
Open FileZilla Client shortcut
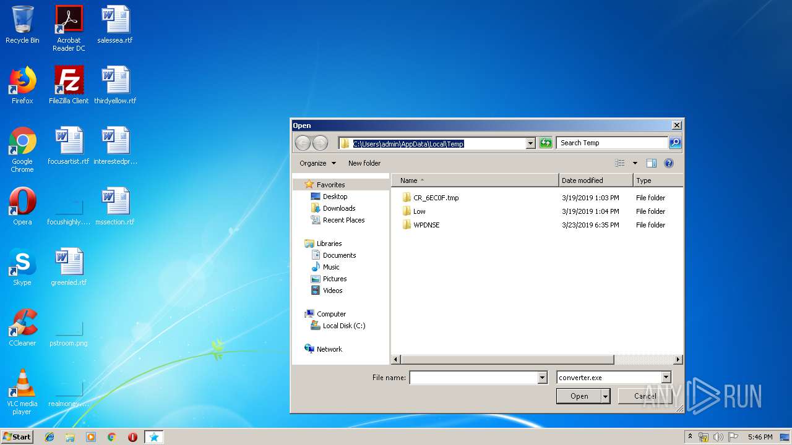click(x=69, y=85)
